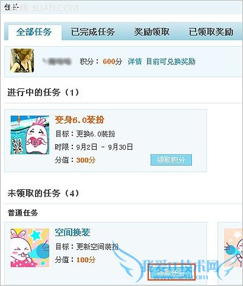Switch to the 已完成任务 tab
The width and height of the screenshot is (243, 286).
tap(93, 32)
